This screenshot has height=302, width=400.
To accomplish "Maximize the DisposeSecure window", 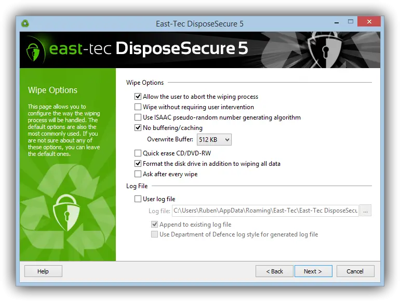I will click(x=351, y=22).
